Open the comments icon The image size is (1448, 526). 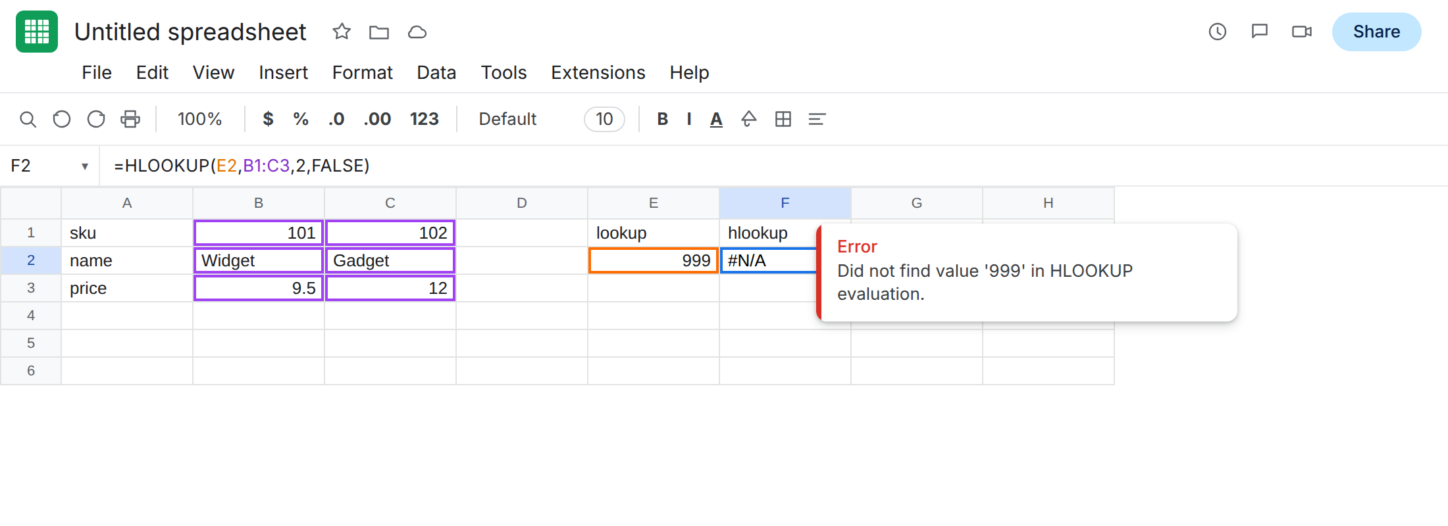(x=1260, y=32)
